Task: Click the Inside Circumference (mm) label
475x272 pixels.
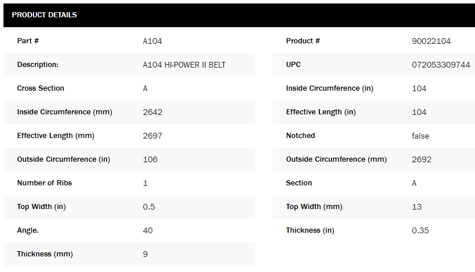Action: pyautogui.click(x=64, y=112)
